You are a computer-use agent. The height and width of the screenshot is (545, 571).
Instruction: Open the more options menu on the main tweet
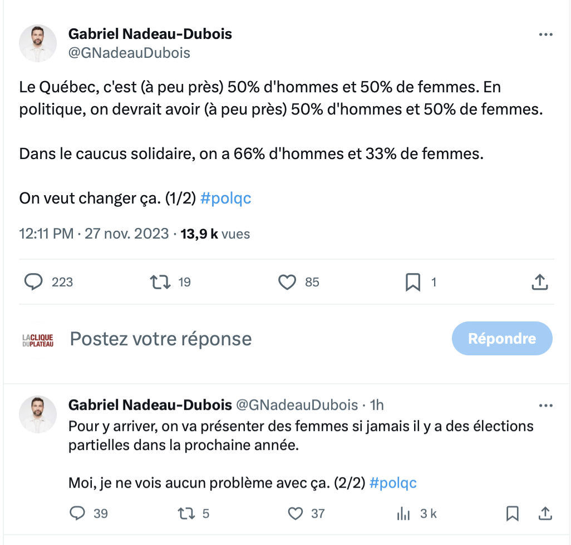click(545, 34)
